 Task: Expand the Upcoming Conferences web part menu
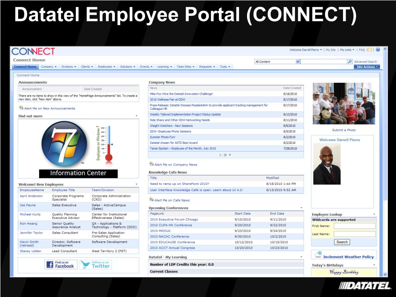click(301, 208)
